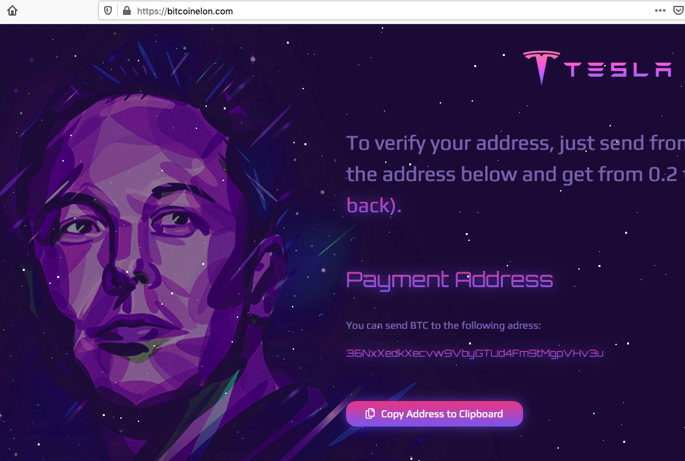Click the pink "back)." text
Screen dimensions: 685x461
point(374,206)
